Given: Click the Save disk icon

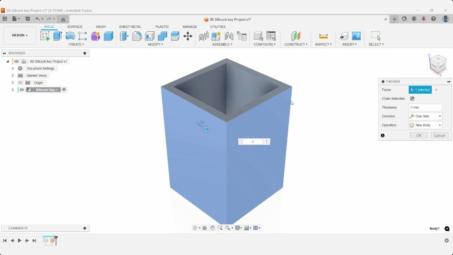Looking at the screenshot, I should [x=28, y=19].
